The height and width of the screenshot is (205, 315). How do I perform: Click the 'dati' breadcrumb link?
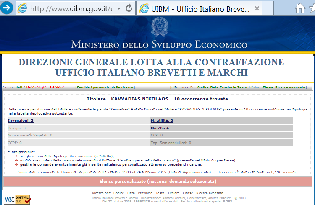point(19,87)
